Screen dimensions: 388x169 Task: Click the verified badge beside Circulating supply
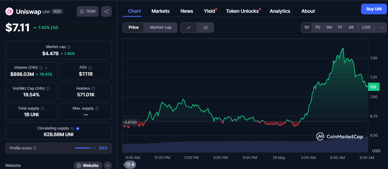click(78, 128)
